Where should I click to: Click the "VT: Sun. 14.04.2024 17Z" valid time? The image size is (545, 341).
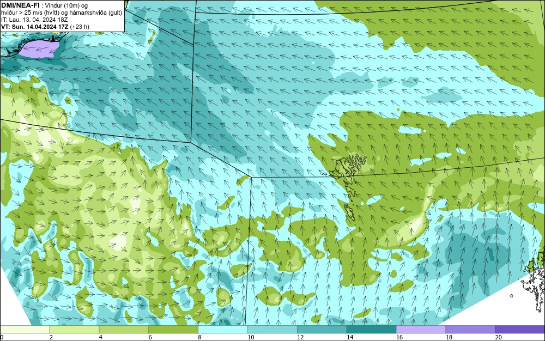[35, 26]
